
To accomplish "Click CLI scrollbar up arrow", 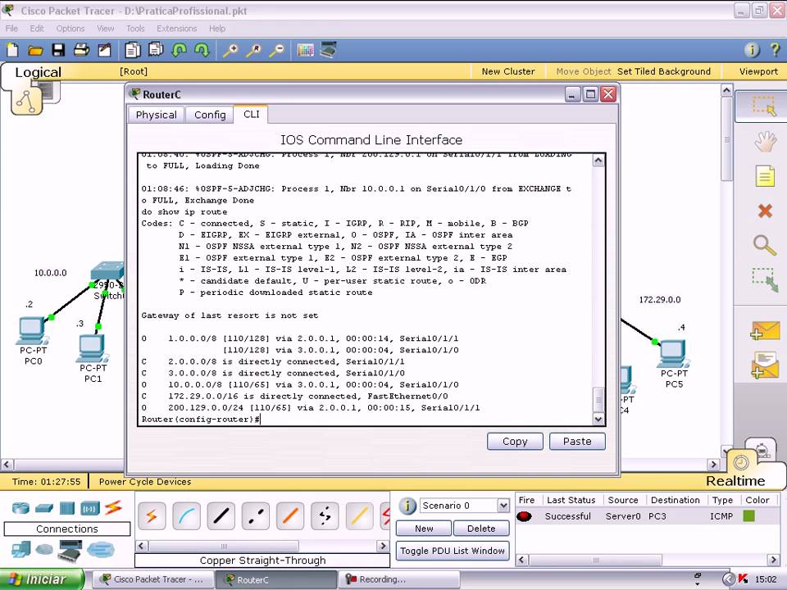I will 598,161.
